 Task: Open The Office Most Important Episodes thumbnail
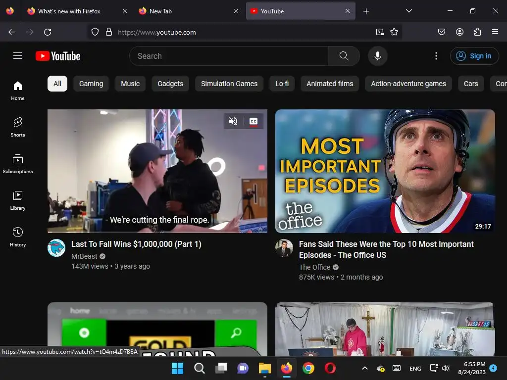pyautogui.click(x=385, y=171)
